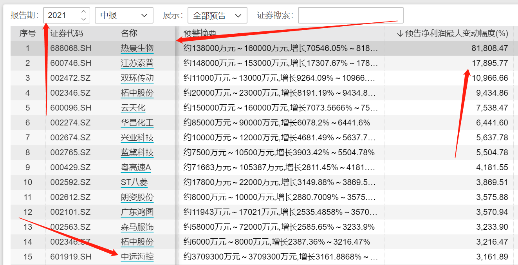
Task: Select the row with code 002765.SZ
Action: [x=70, y=152]
